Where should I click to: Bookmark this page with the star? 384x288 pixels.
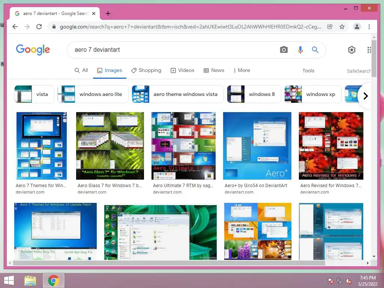click(342, 27)
